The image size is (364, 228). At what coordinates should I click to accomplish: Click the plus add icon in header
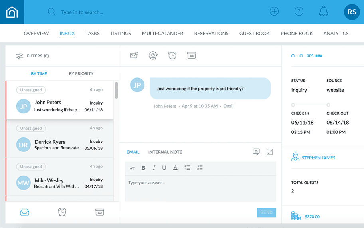click(x=274, y=12)
